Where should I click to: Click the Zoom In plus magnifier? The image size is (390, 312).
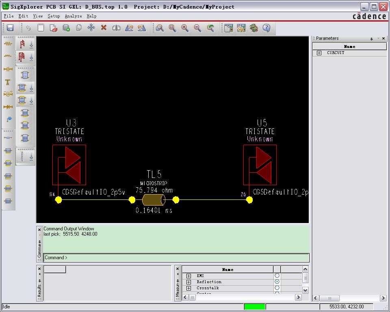coord(185,28)
